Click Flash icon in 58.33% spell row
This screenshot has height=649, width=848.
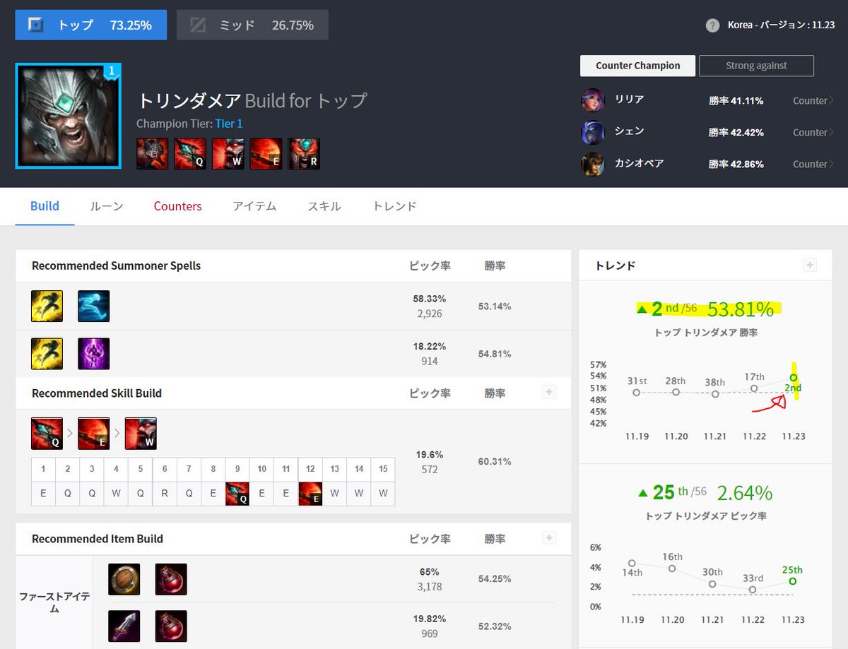[x=47, y=306]
